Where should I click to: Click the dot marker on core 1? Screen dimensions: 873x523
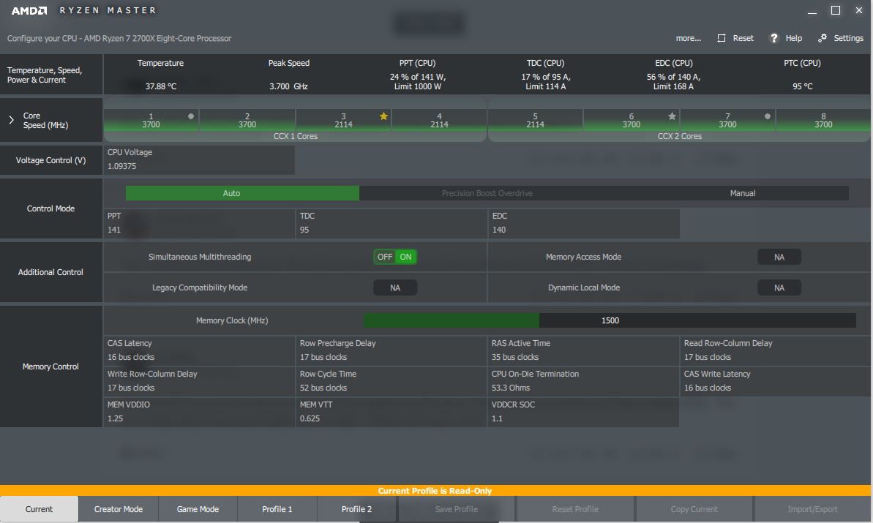coord(191,116)
